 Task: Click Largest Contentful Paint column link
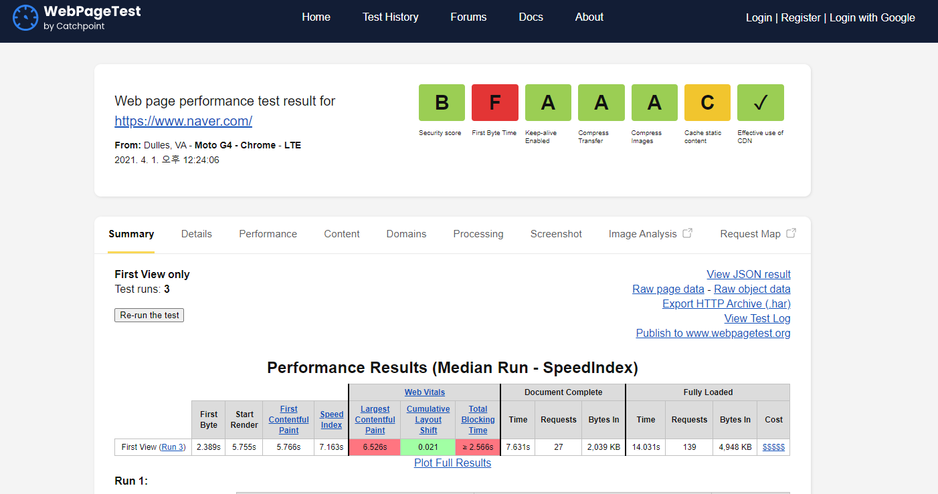click(x=375, y=420)
